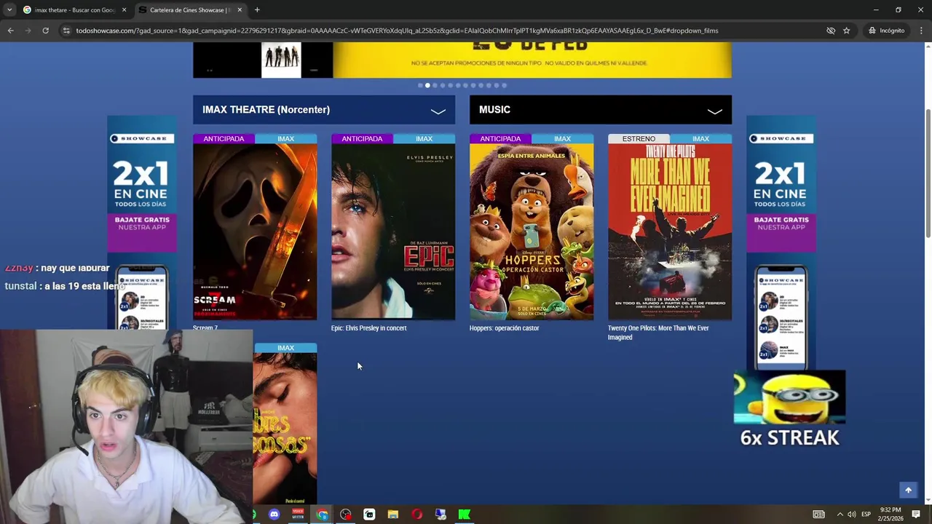Switch the ESP keyboard language indicator
Viewport: 932px width, 524px height.
coord(866,515)
